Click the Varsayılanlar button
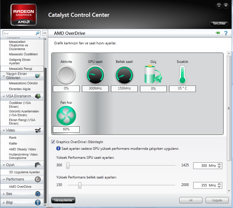 [x=63, y=200]
